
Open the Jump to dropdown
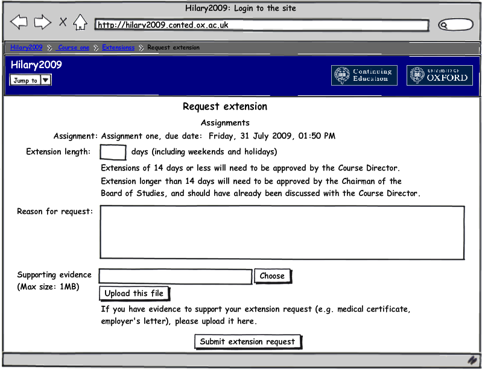[31, 80]
